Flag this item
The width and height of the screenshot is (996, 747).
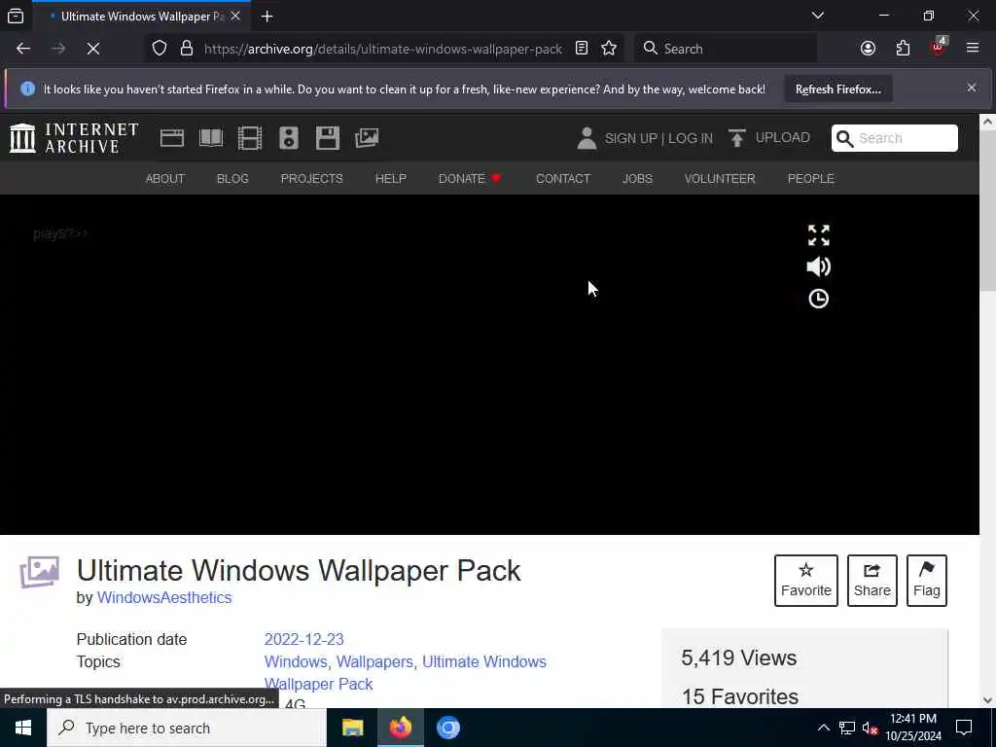click(926, 581)
